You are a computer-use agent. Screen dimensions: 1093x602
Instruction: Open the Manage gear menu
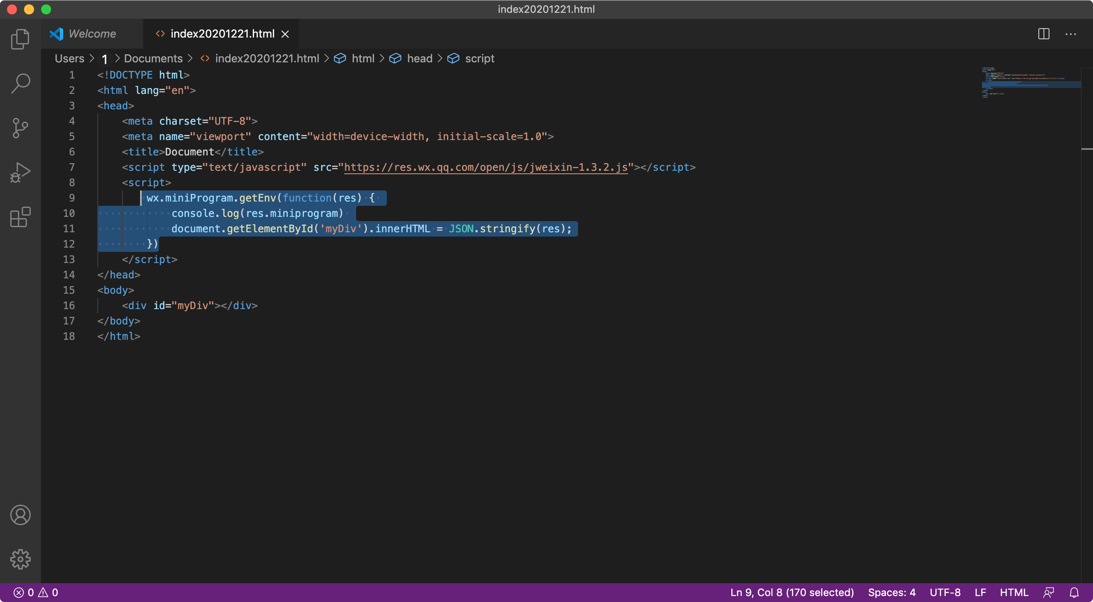[x=20, y=559]
